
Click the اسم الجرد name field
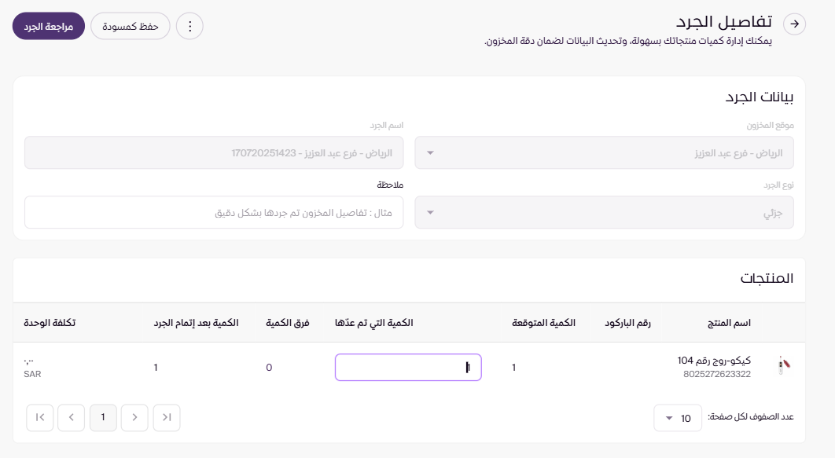click(x=214, y=152)
